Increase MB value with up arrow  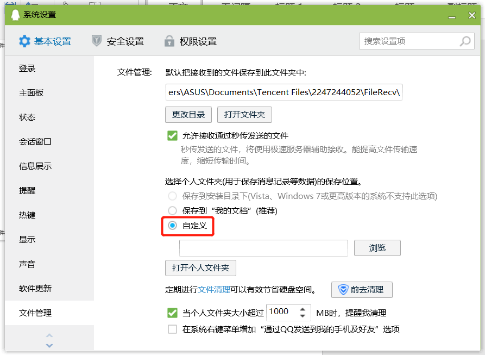point(303,309)
